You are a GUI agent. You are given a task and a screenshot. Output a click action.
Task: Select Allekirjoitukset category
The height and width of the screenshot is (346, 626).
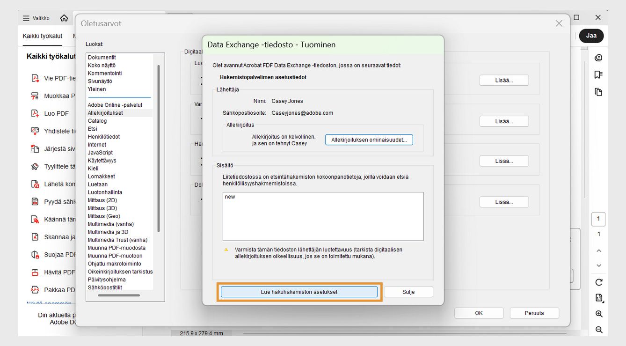[x=105, y=113]
